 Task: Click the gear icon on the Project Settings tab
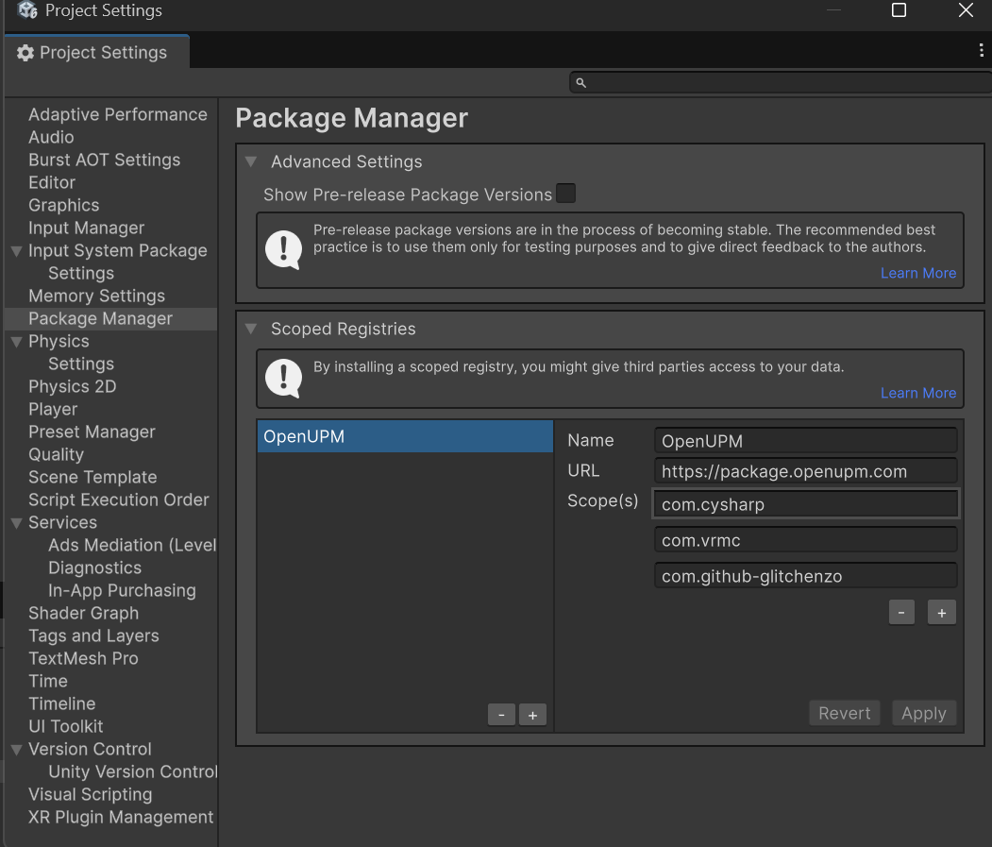click(25, 53)
